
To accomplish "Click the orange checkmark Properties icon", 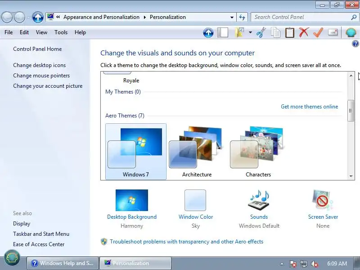I will point(318,32).
